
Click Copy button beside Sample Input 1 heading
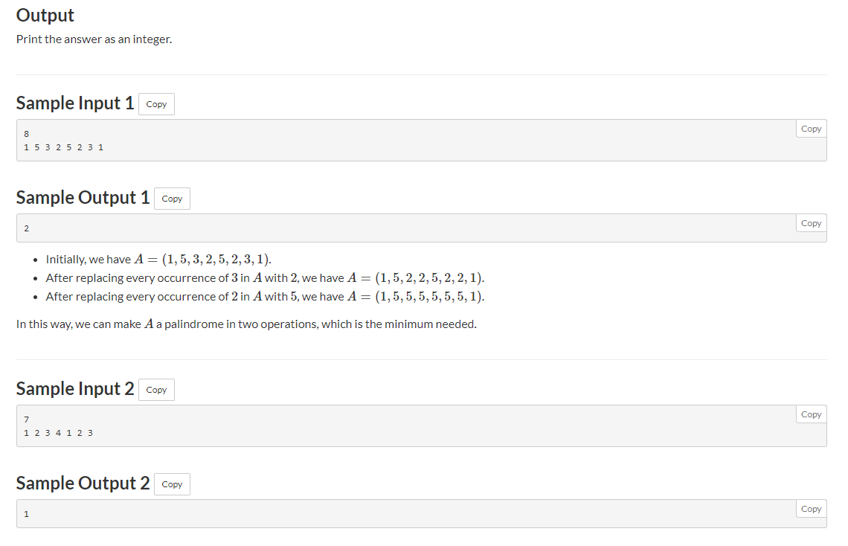[156, 104]
